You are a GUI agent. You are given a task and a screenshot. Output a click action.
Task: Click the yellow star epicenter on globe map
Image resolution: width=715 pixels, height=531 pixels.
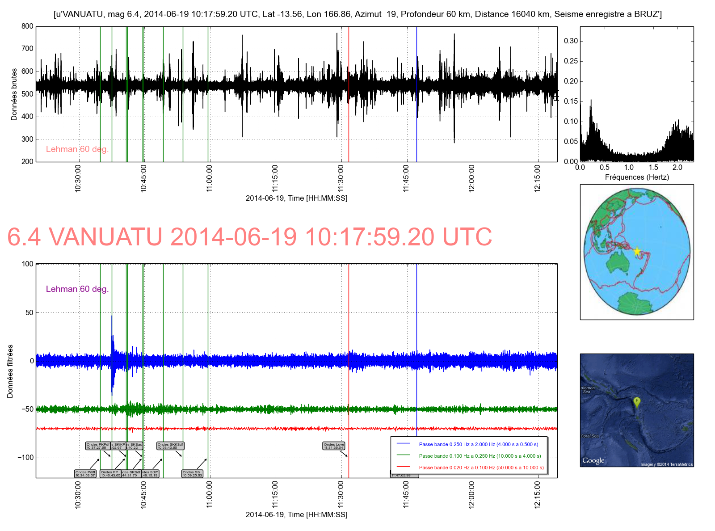click(637, 251)
